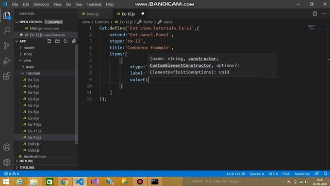
Task: Open the Go menu
Action: click(69, 4)
